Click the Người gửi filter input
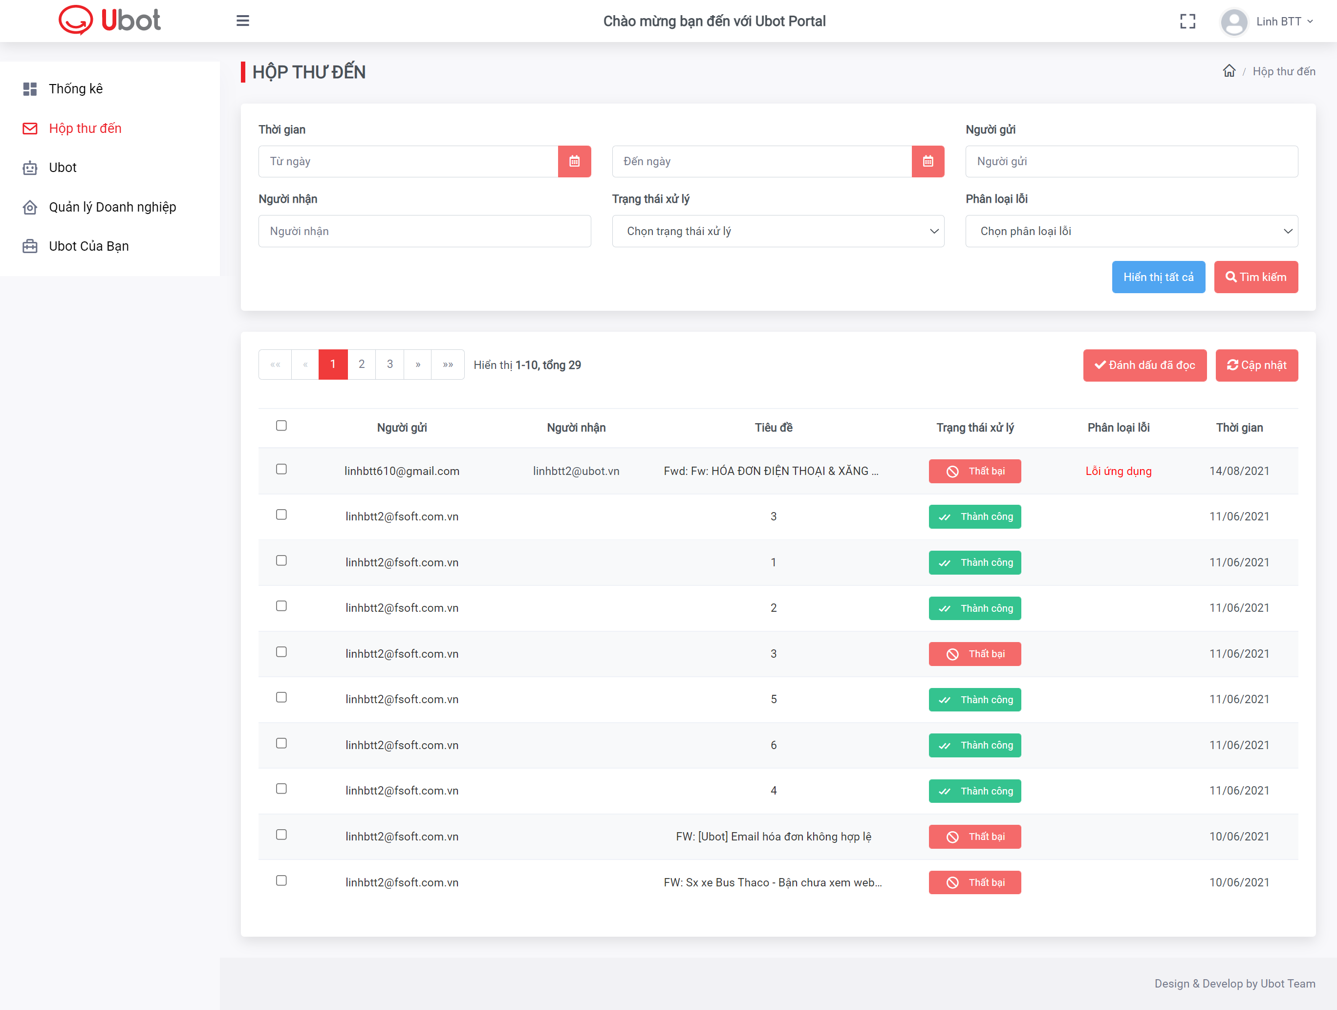This screenshot has height=1010, width=1337. click(x=1131, y=161)
